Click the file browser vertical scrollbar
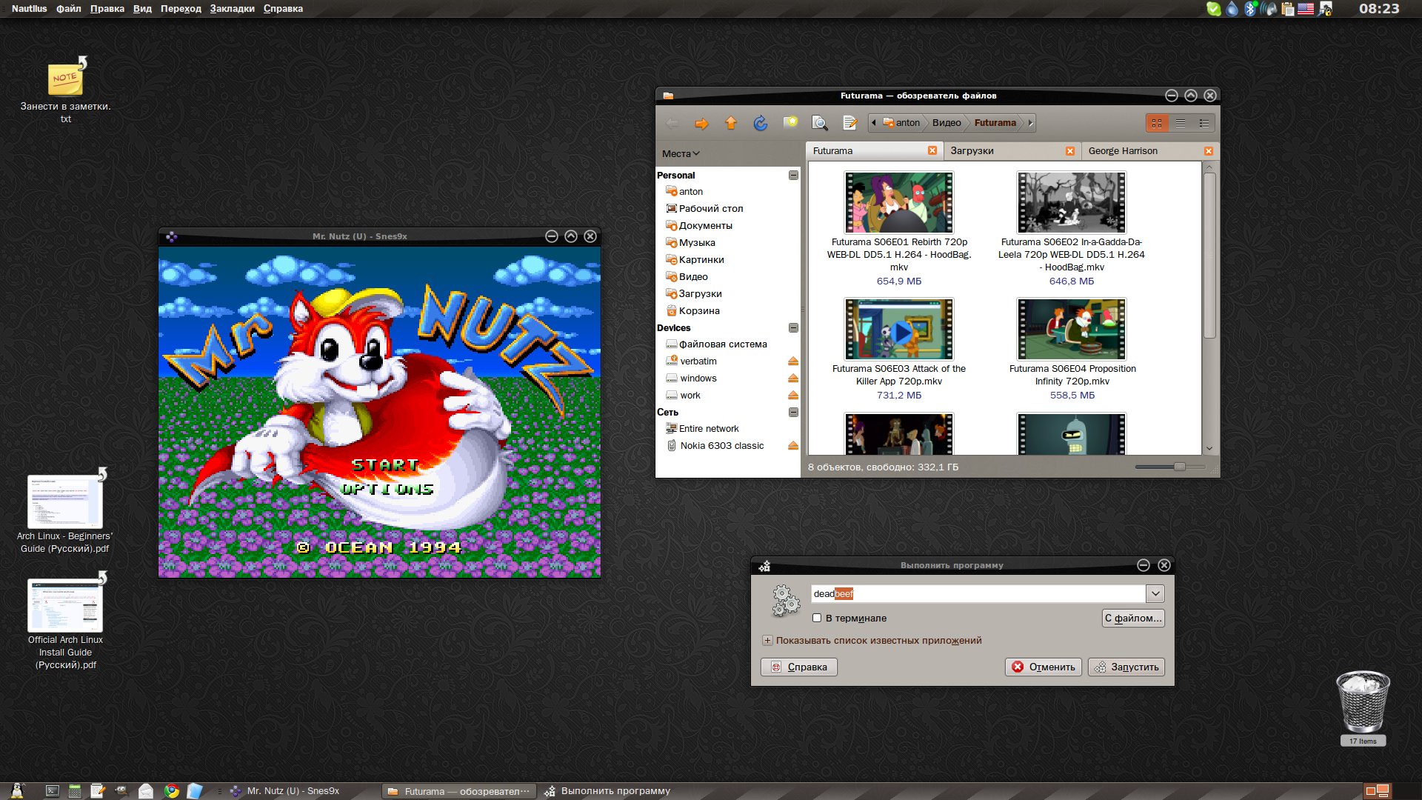Image resolution: width=1422 pixels, height=800 pixels. [x=1209, y=256]
